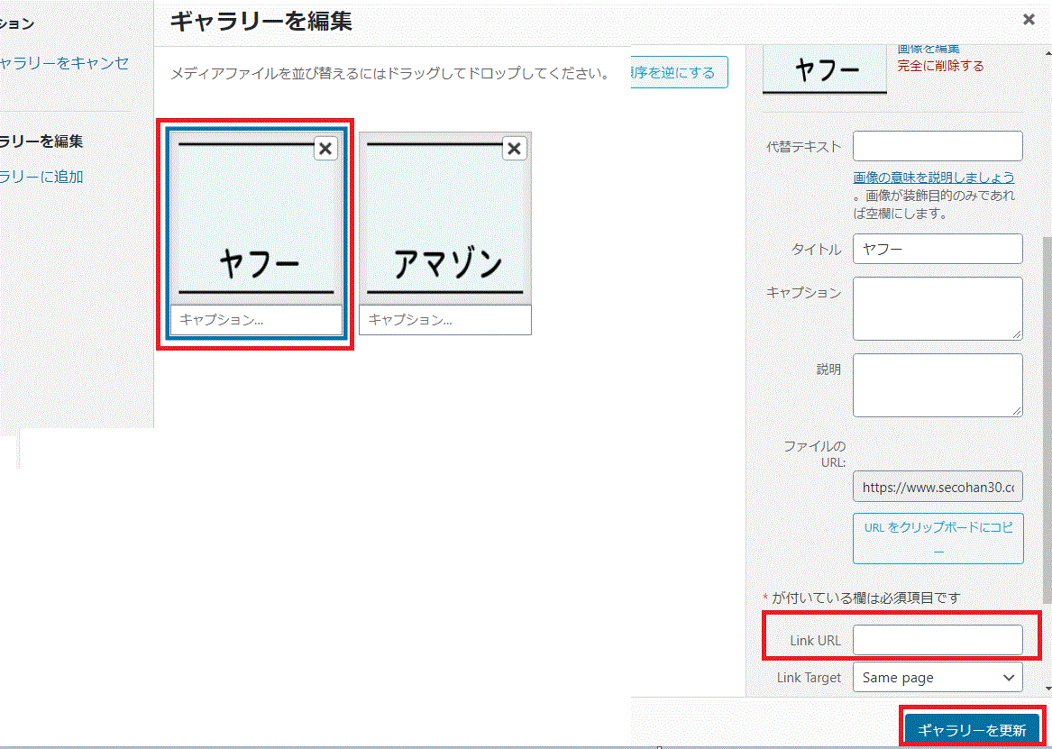Click the ヤフー preview thumbnail in details panel

pos(825,69)
